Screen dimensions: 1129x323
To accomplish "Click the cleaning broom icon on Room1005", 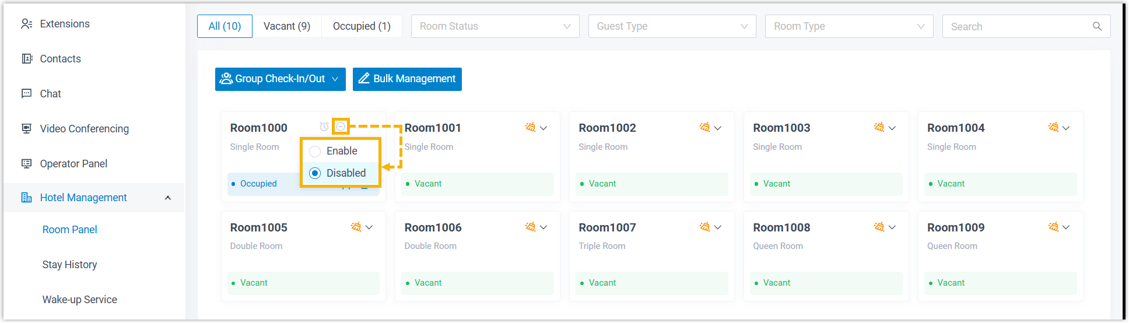I will (356, 227).
